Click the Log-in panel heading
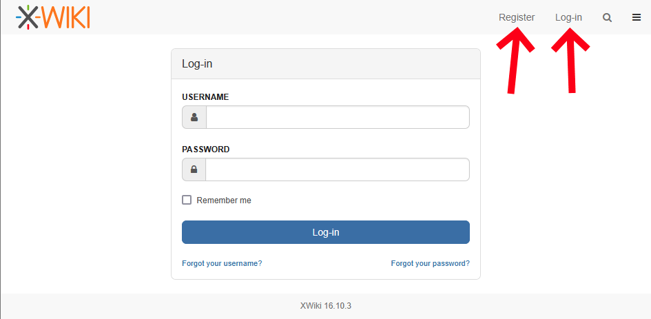651x319 pixels. (197, 64)
